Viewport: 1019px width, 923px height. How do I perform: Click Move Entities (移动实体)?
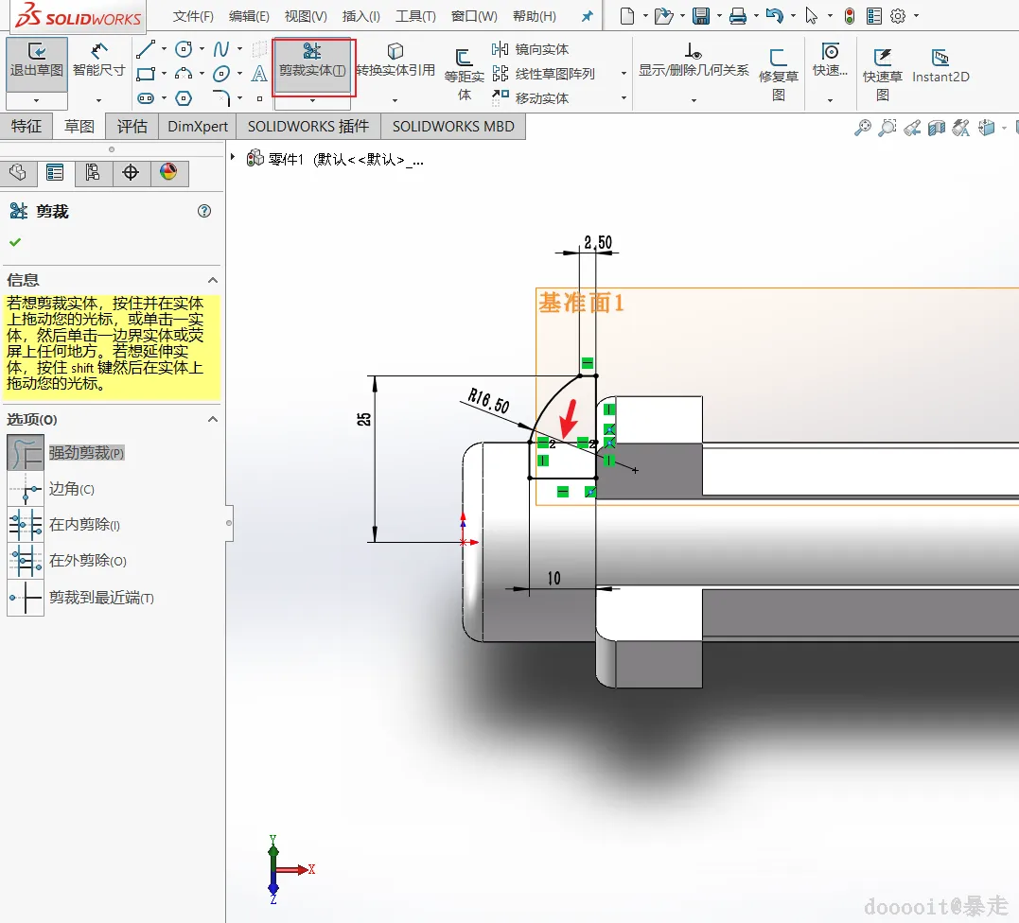(530, 98)
